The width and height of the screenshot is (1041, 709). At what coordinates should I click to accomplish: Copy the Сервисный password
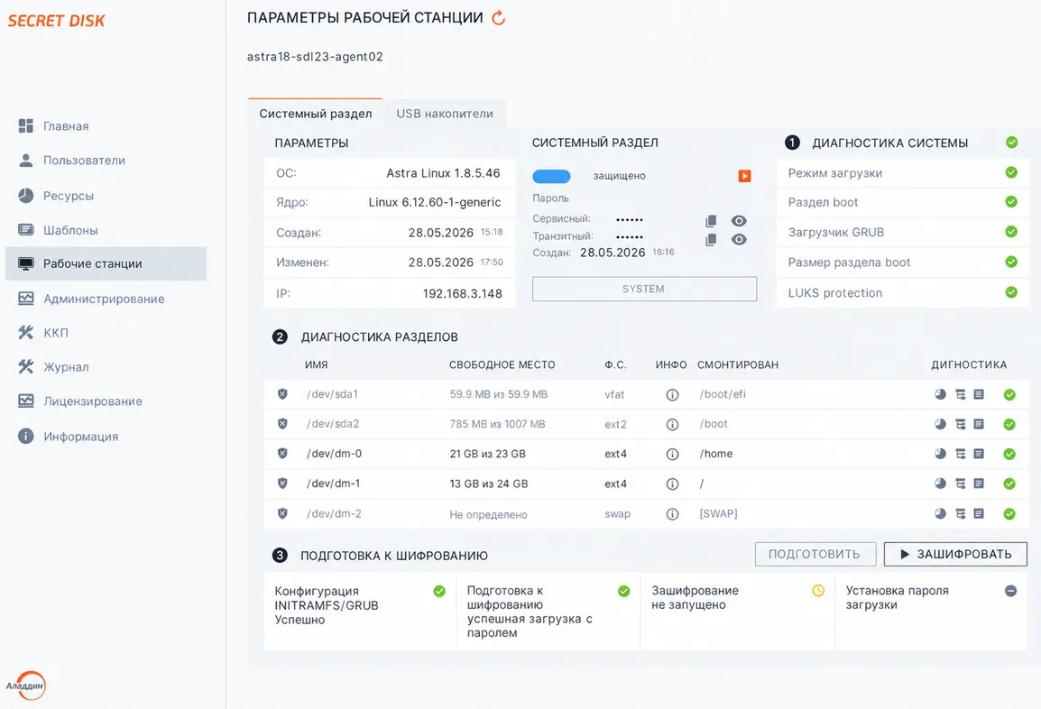click(x=711, y=220)
